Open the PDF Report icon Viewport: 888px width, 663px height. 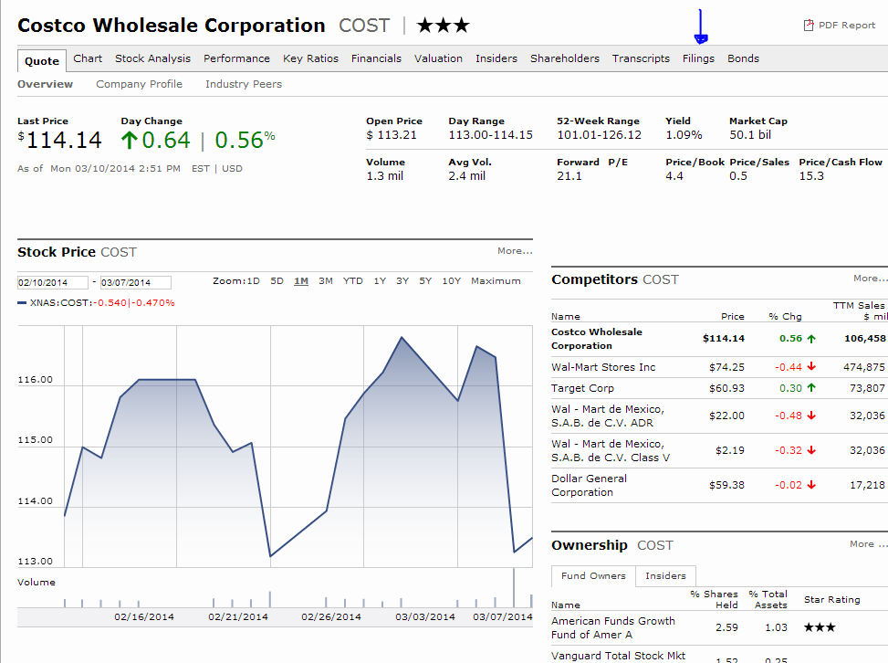(x=809, y=26)
